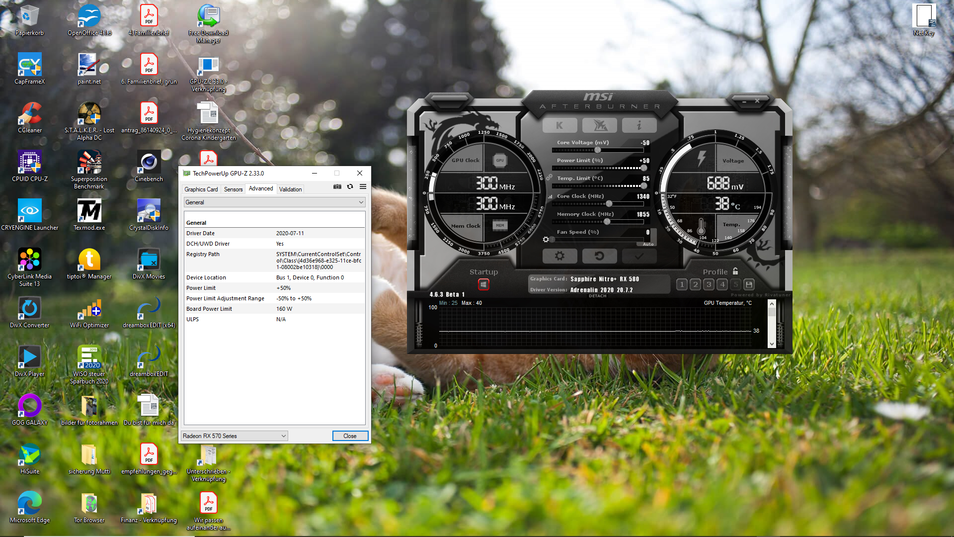Enable Auto fan speed mode

click(647, 244)
